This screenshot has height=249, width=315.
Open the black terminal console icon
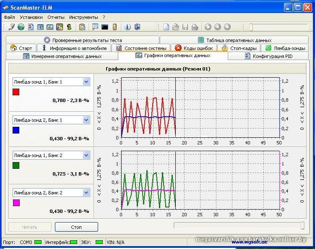pyautogui.click(x=105, y=27)
